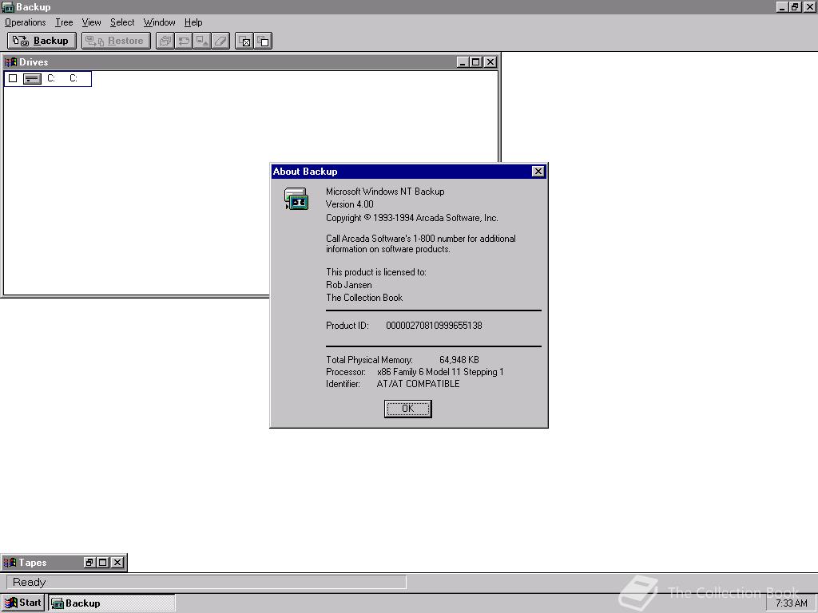Restore down the main Backup window
The height and width of the screenshot is (613, 818).
[795, 6]
